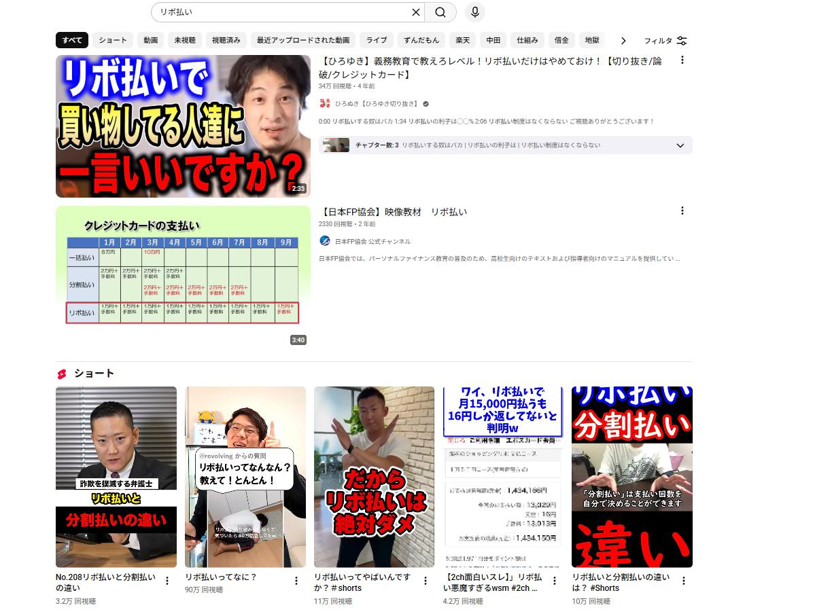Play the だからリボ払いは絶対ダメ short thumbnail
The image size is (832, 614).
point(374,477)
